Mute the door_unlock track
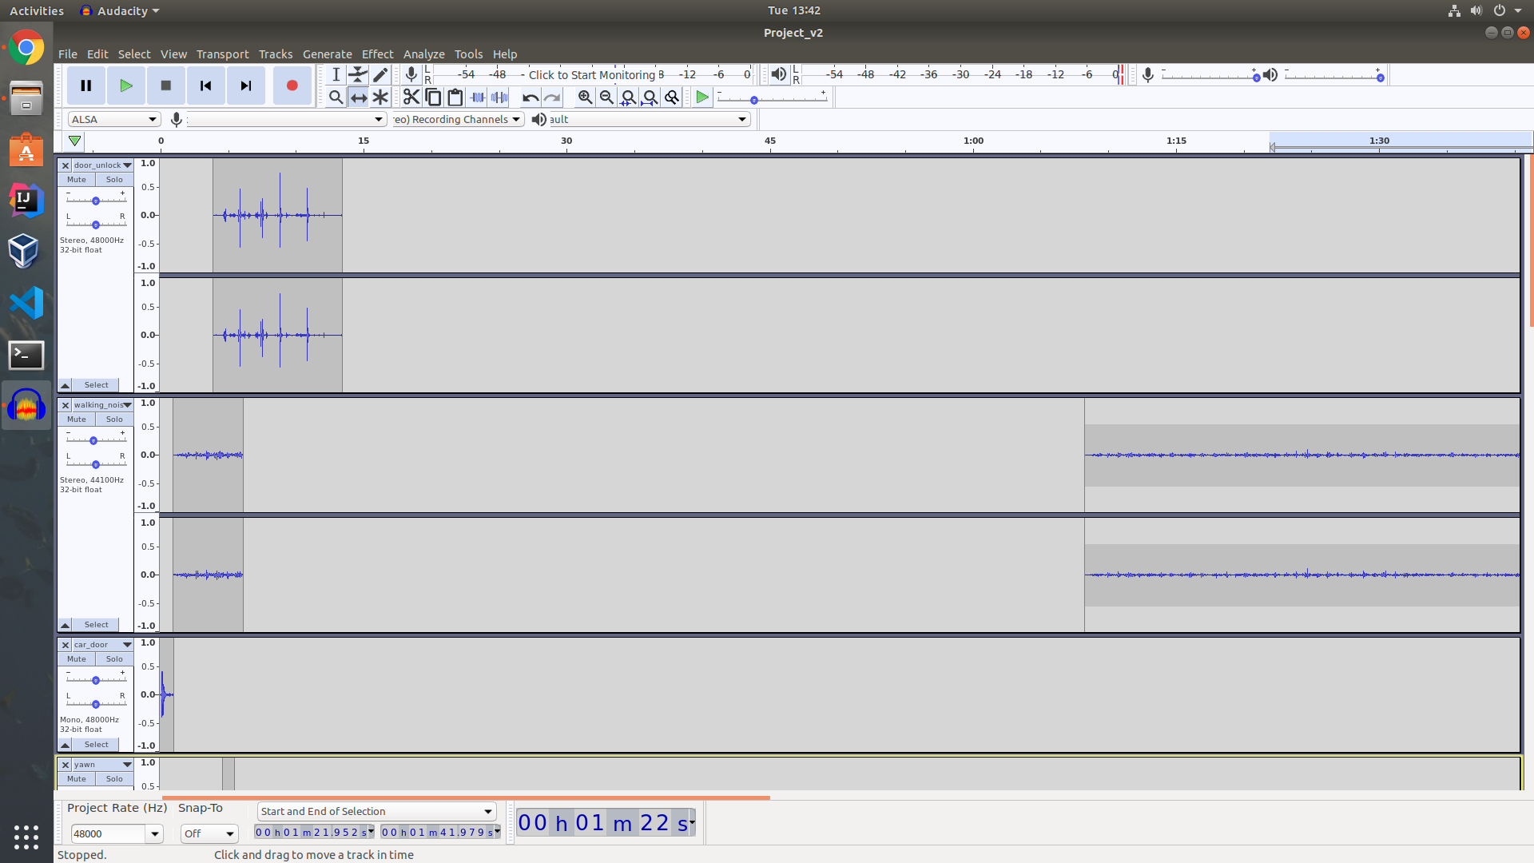The image size is (1534, 863). 77,180
